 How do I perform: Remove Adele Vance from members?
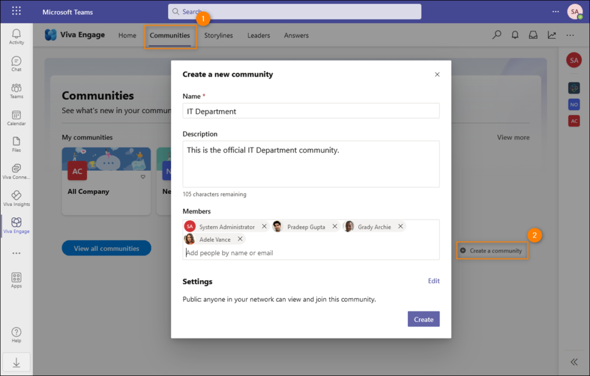coord(240,239)
